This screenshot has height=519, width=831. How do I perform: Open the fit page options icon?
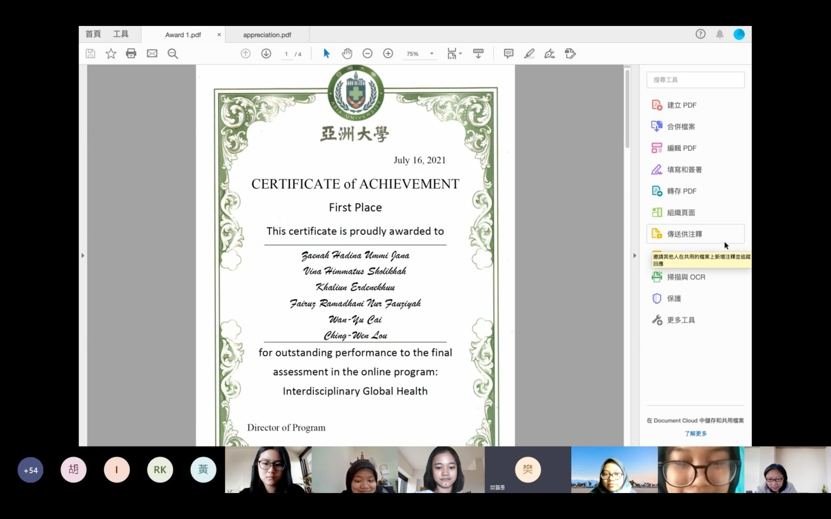pyautogui.click(x=454, y=54)
